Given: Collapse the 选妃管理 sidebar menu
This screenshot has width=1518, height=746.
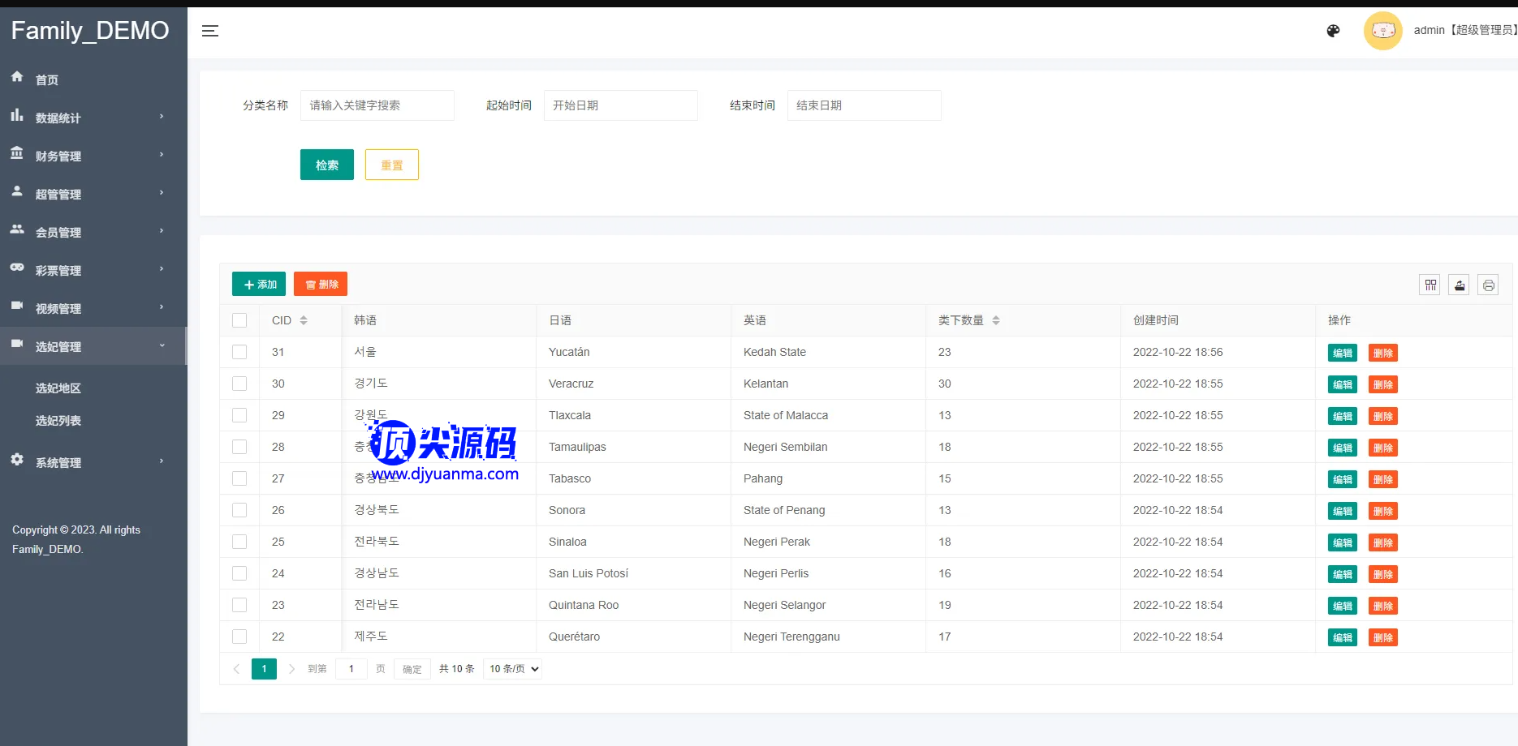Looking at the screenshot, I should click(89, 346).
